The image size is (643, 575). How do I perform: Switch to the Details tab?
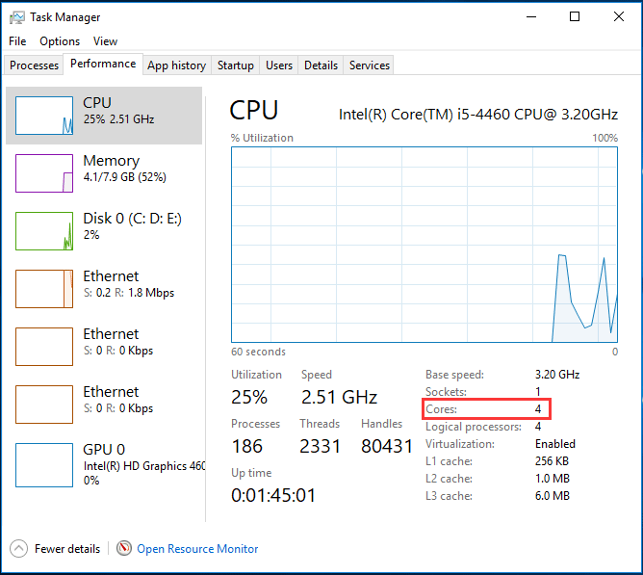(321, 65)
